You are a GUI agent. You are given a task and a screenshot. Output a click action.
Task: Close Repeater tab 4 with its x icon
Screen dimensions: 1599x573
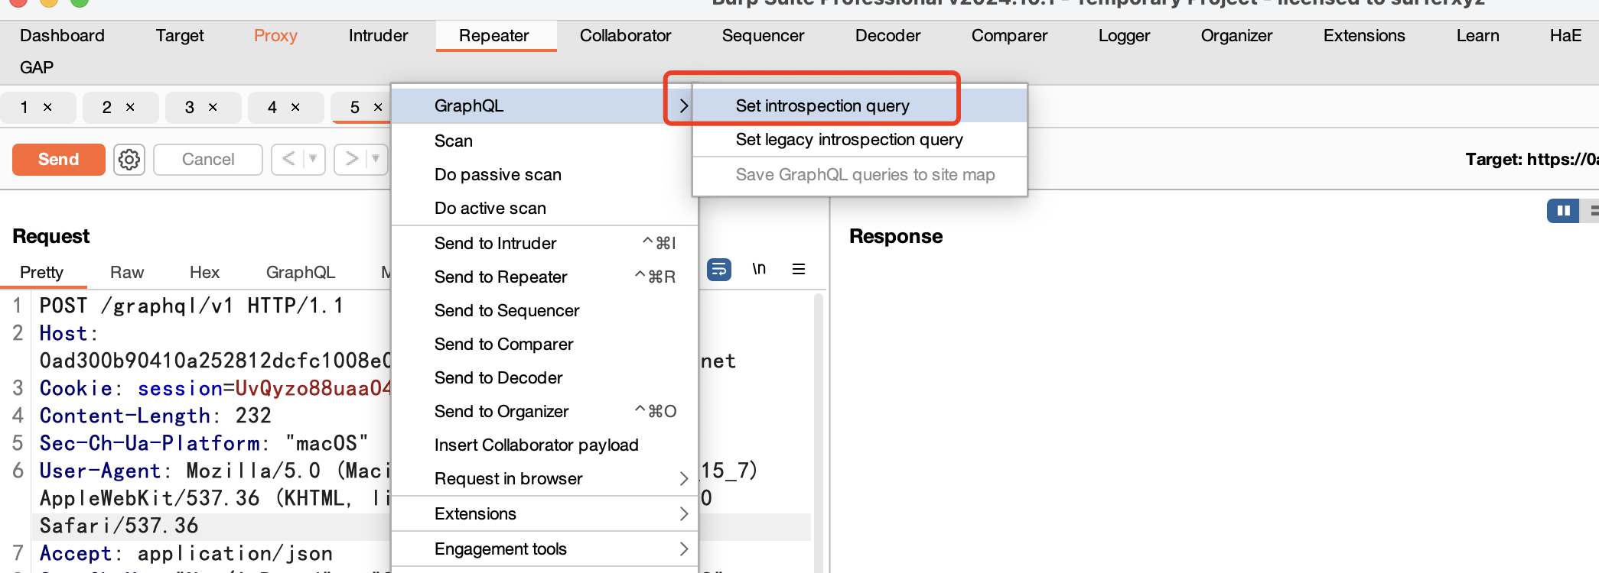point(295,108)
